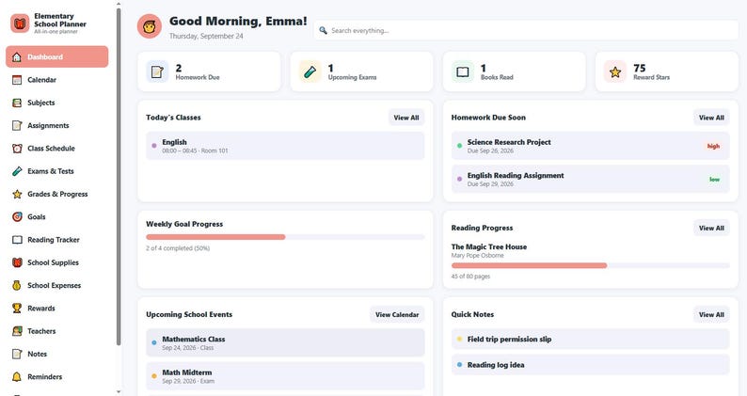The image size is (747, 396).
Task: Click the '2 of 4 completed (50%)' text
Action: point(178,248)
